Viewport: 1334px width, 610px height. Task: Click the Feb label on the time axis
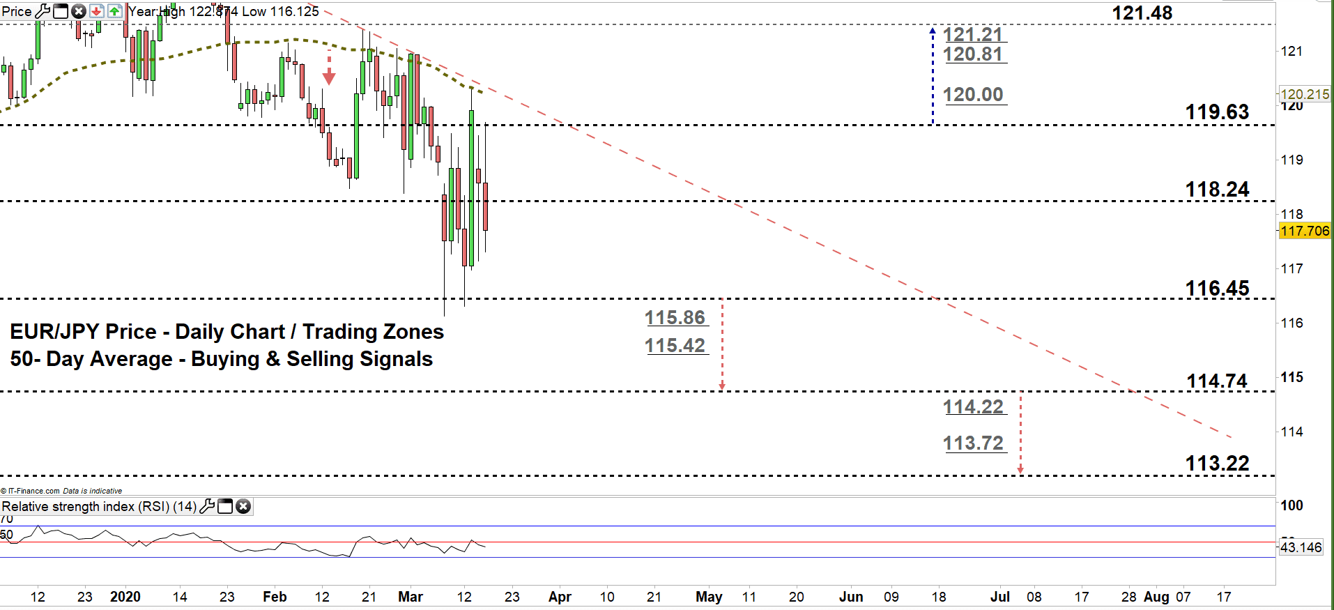click(x=275, y=597)
